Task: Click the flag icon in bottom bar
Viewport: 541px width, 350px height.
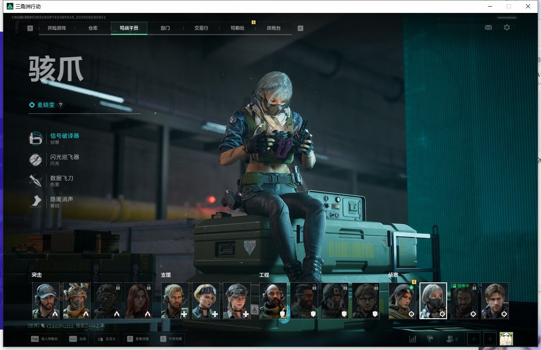Action: click(x=430, y=339)
